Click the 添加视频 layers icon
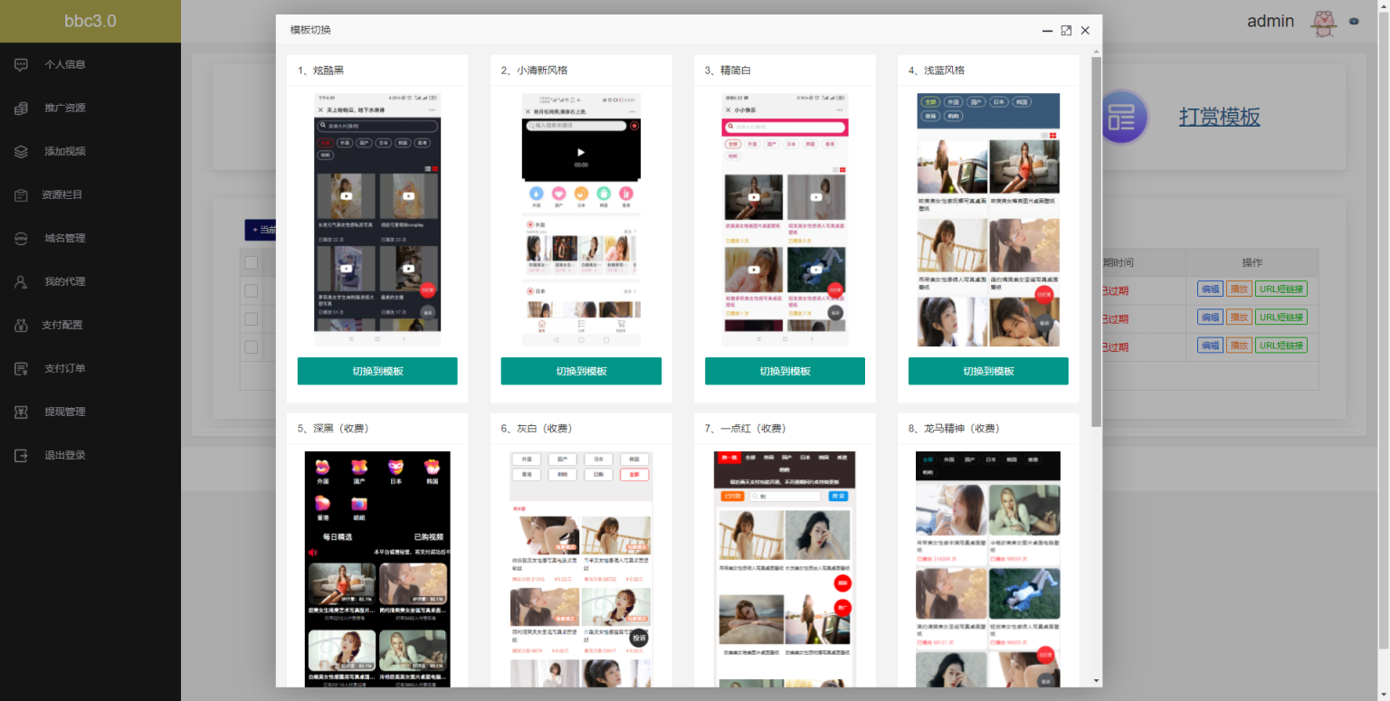1390x701 pixels. point(22,151)
